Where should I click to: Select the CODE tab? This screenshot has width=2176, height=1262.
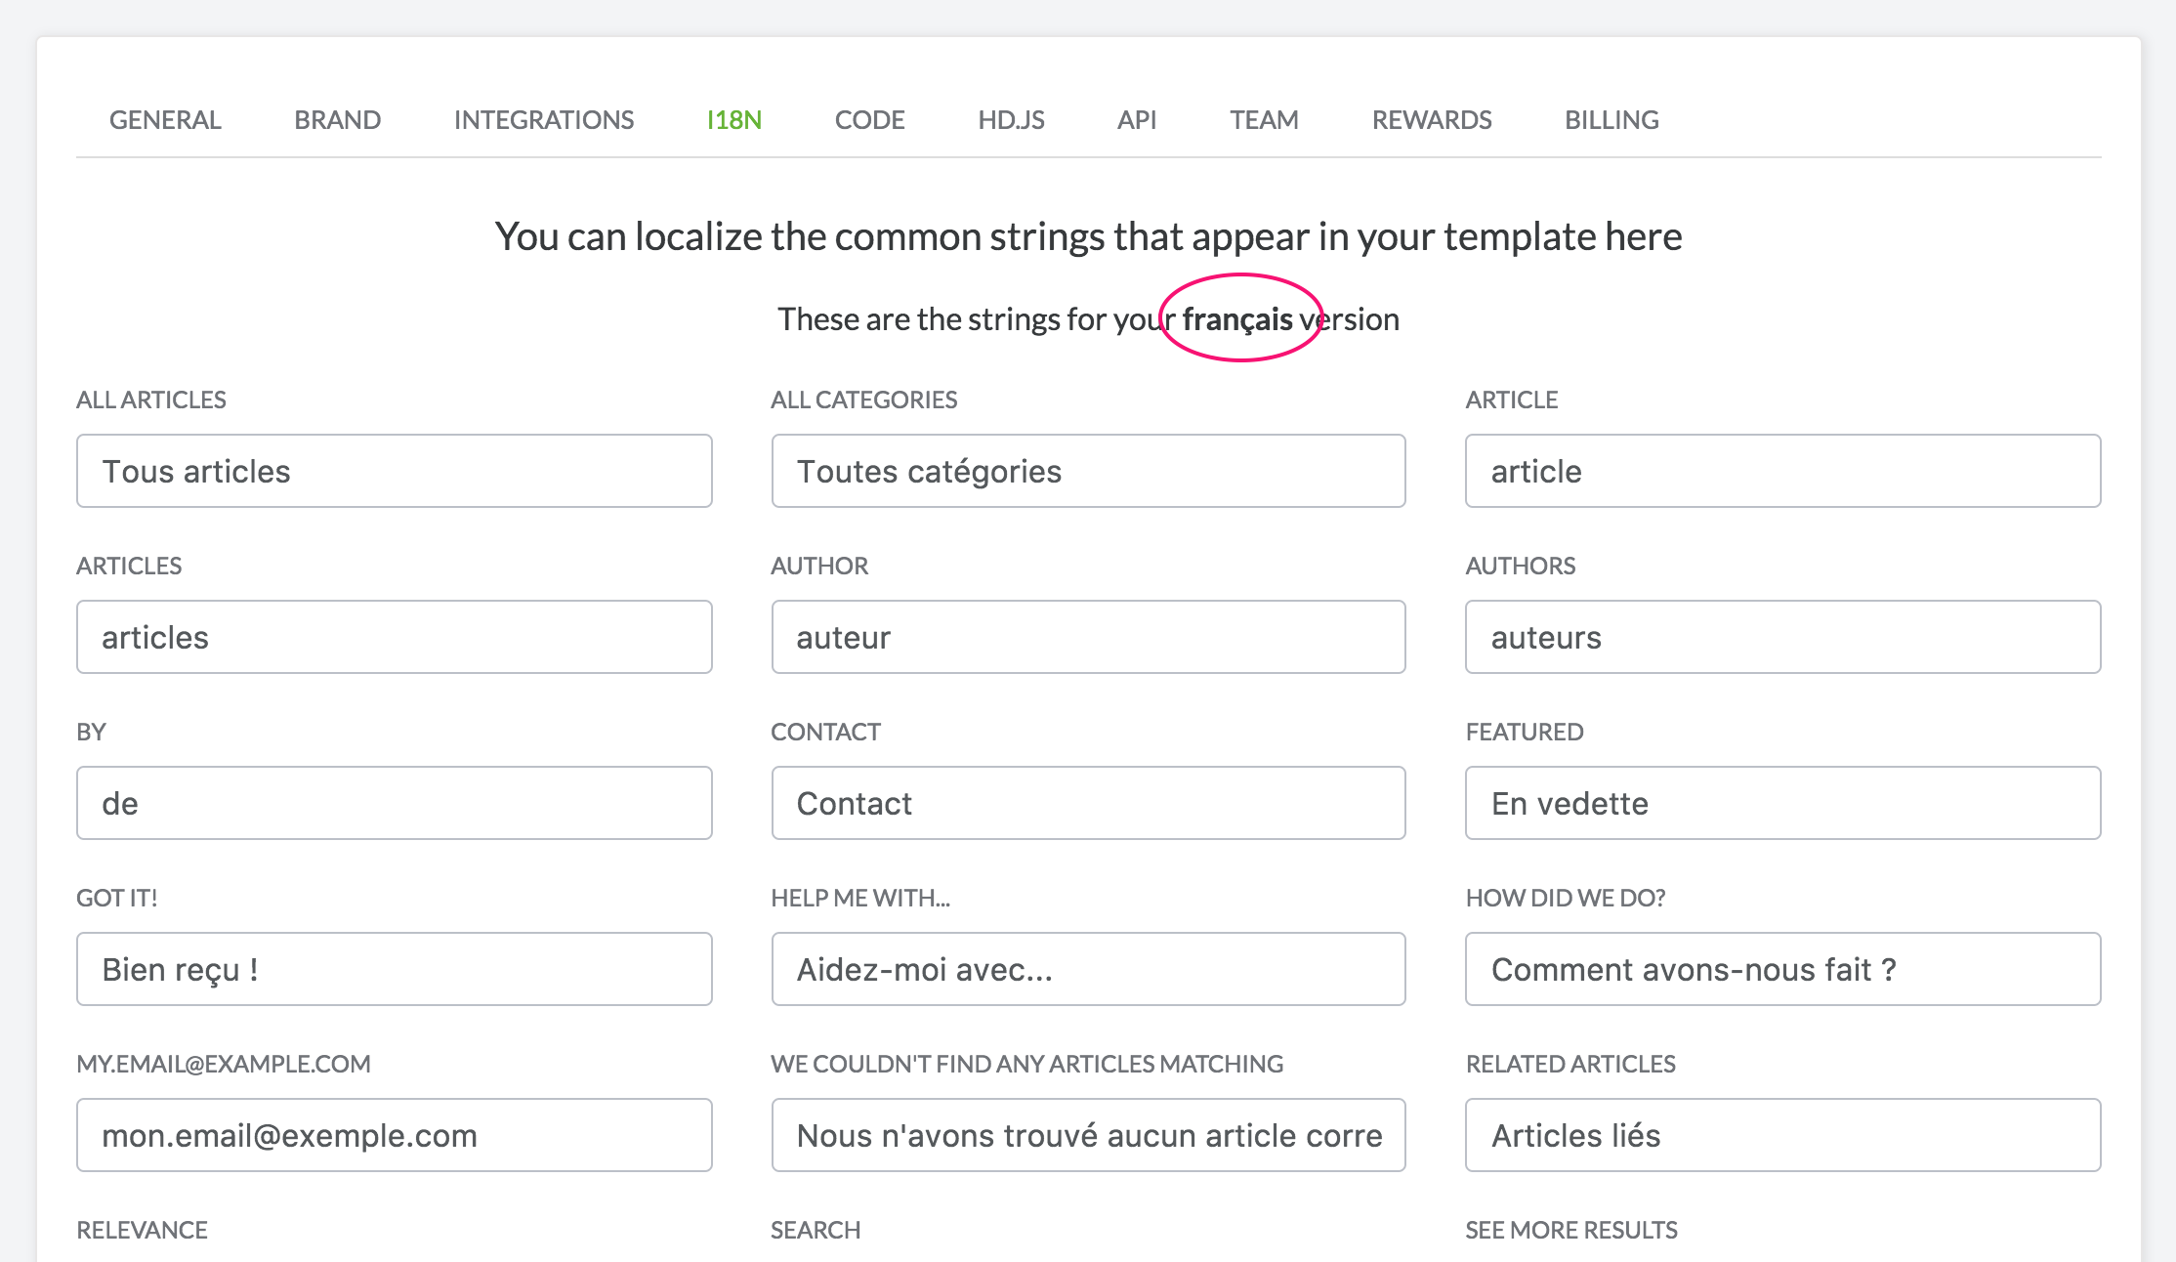(869, 120)
